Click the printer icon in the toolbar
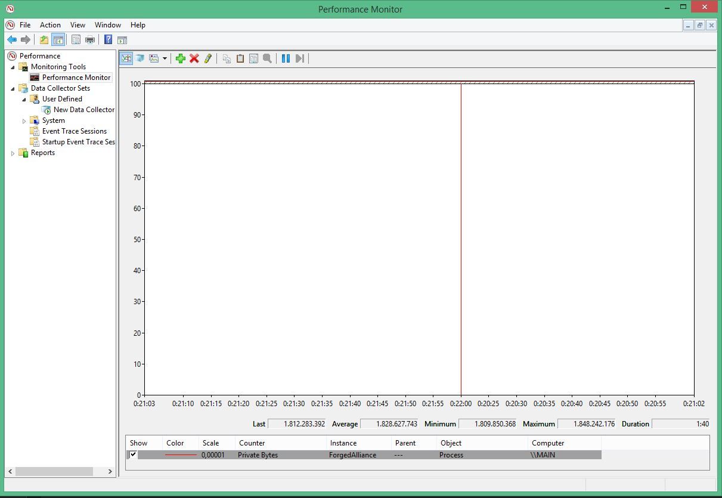 pos(90,40)
